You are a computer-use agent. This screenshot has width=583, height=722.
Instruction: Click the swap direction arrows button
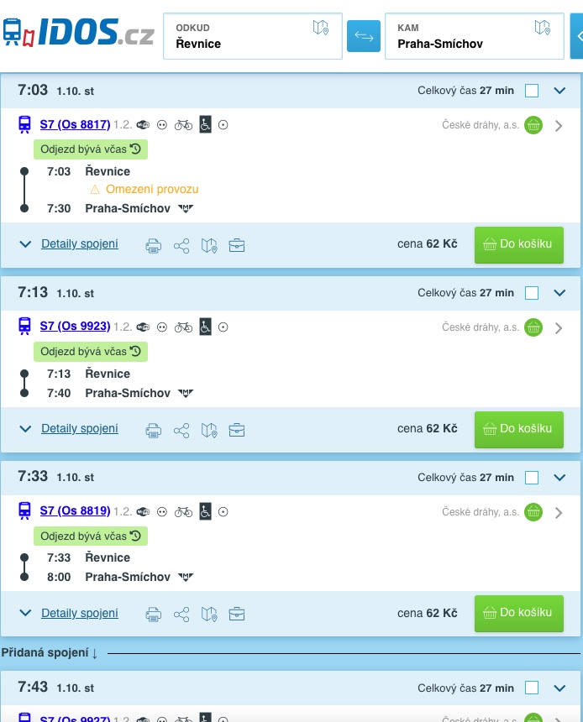point(364,36)
